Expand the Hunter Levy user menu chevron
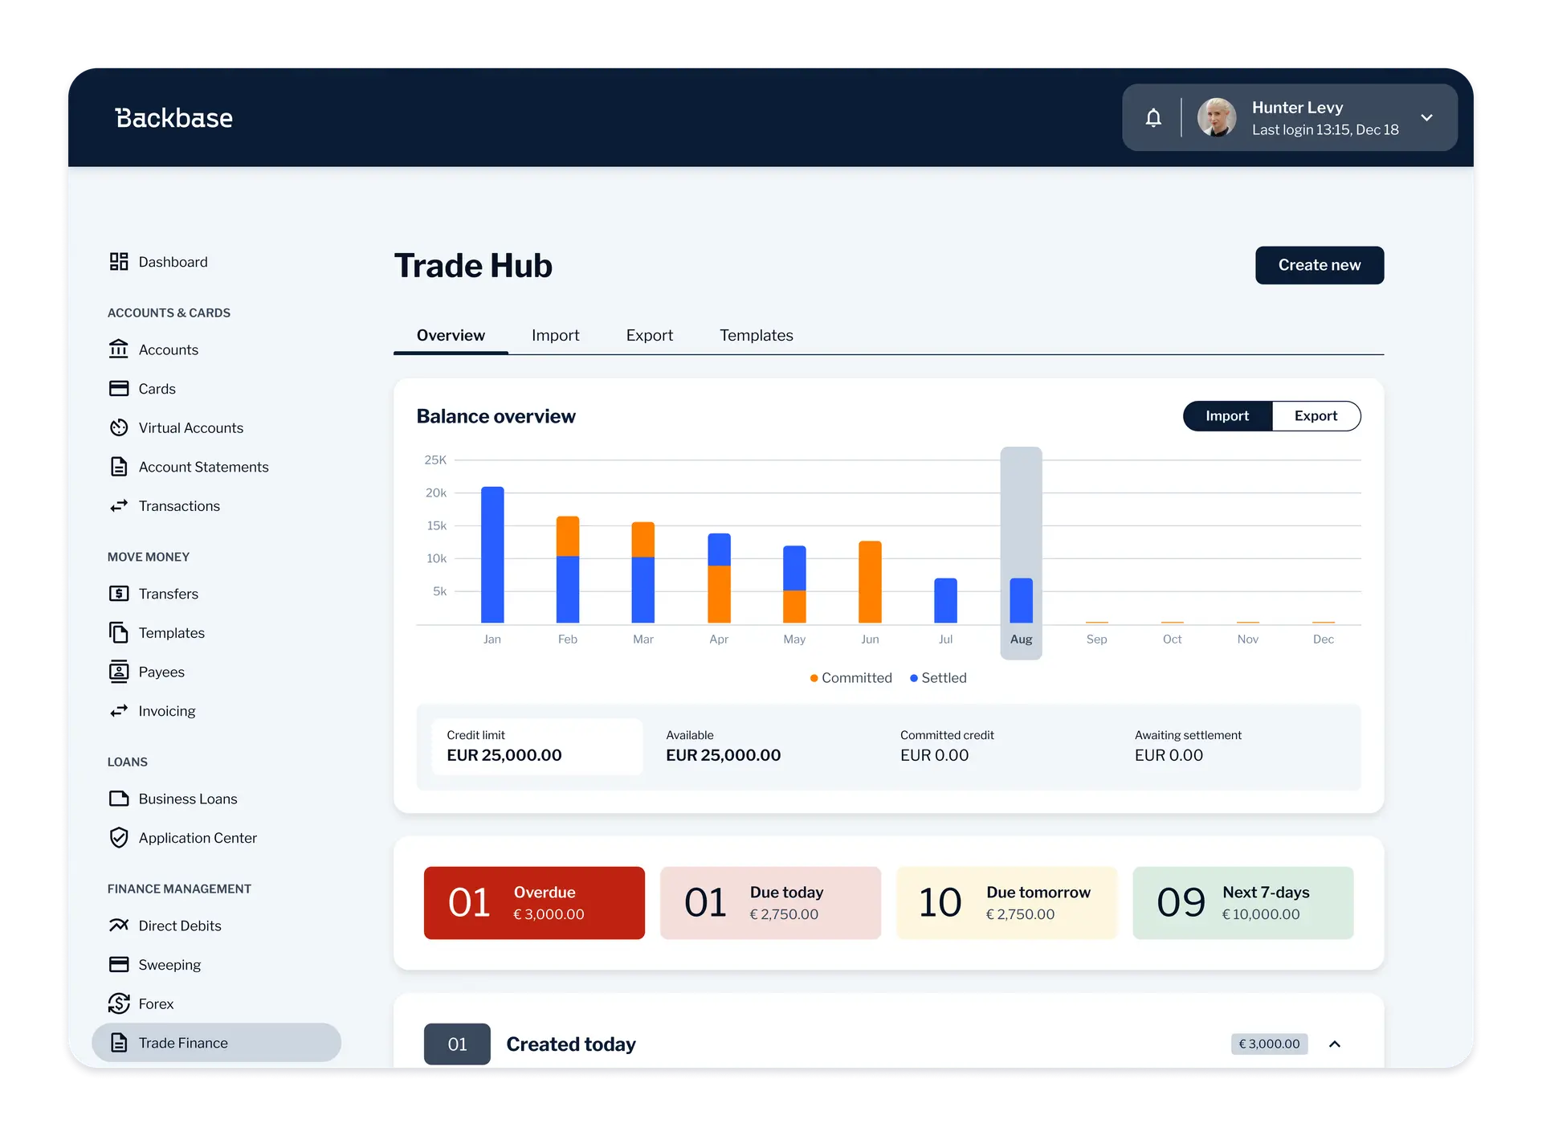 pyautogui.click(x=1426, y=118)
